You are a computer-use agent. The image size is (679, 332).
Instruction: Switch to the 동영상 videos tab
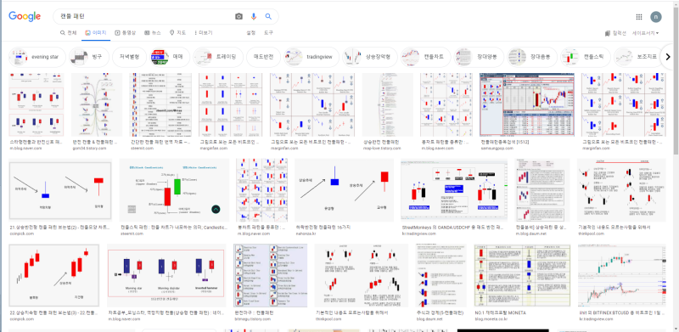(125, 32)
